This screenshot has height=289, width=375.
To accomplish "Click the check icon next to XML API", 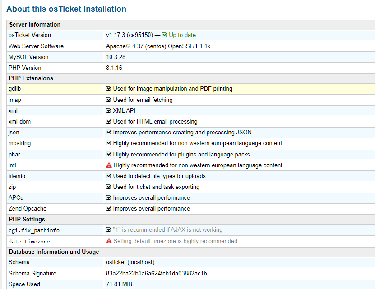I will pos(109,110).
